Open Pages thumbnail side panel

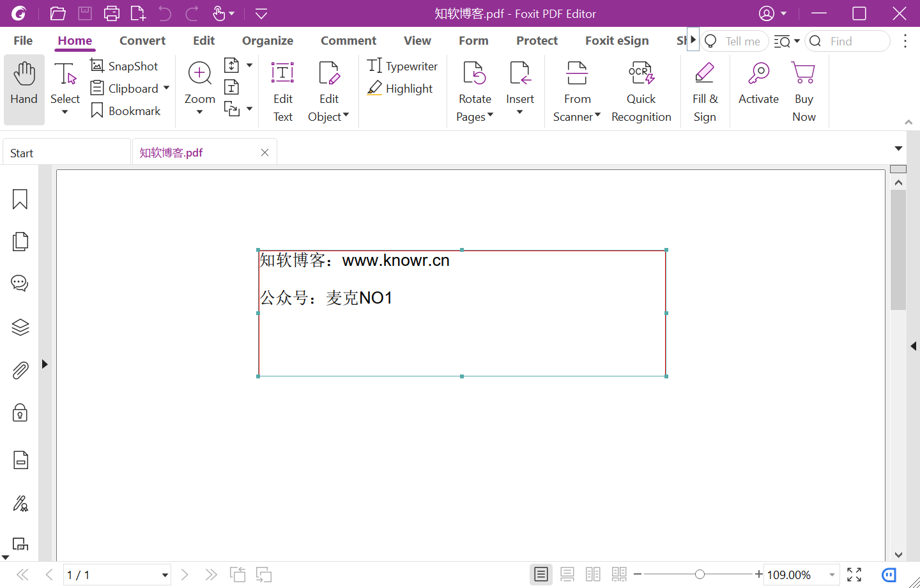pyautogui.click(x=20, y=242)
